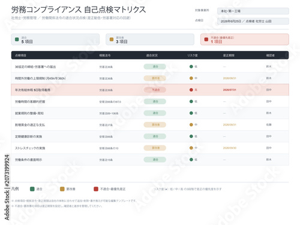Click the green risk dot in 労働時間の客観的把握 row

191,101
